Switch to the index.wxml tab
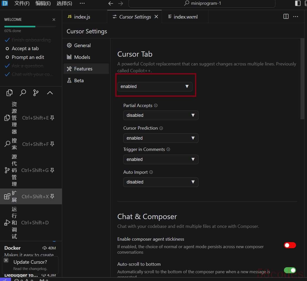The width and height of the screenshot is (307, 281). (x=185, y=17)
